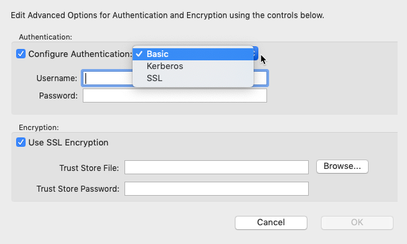
Task: Focus the Username text field
Action: 174,78
